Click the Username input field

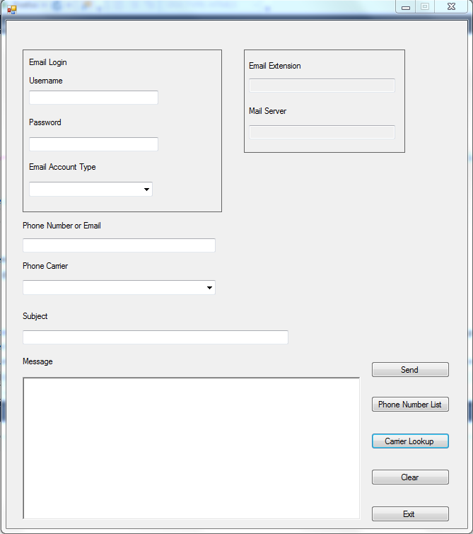(93, 98)
